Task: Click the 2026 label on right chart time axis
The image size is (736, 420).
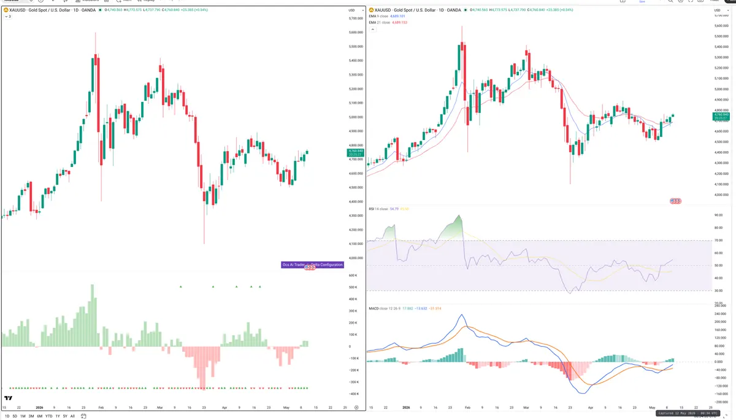Action: click(406, 408)
